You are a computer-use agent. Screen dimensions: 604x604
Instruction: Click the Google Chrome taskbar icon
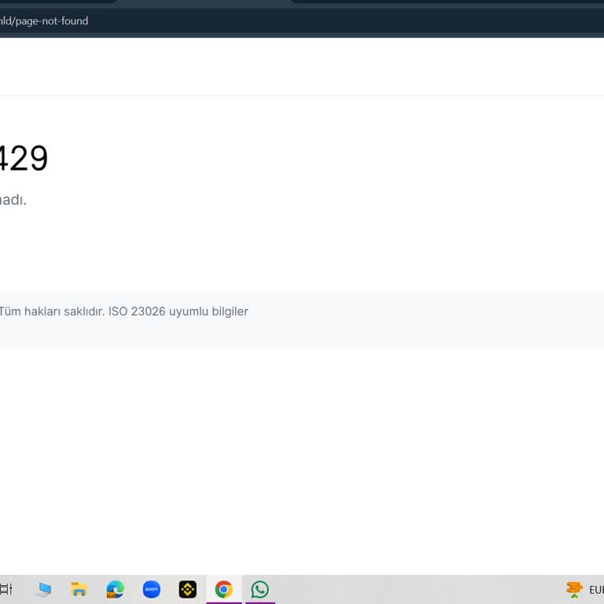click(x=223, y=589)
